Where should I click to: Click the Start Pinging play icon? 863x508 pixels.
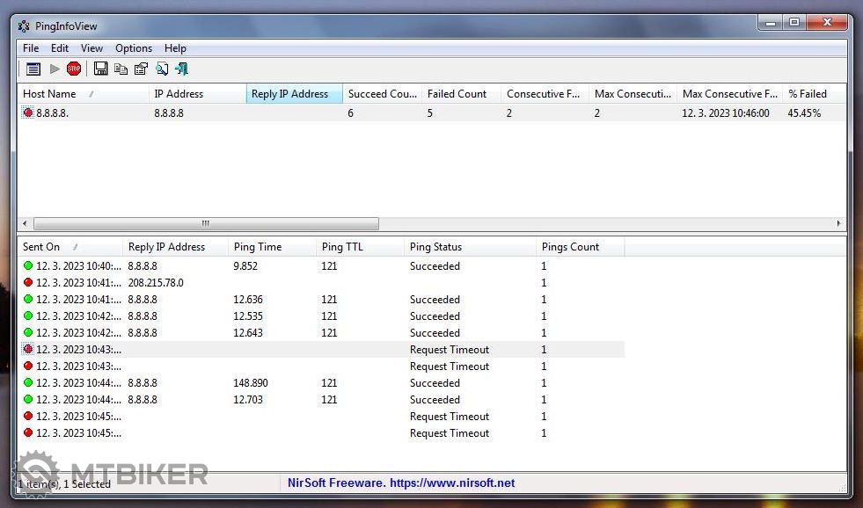[55, 69]
